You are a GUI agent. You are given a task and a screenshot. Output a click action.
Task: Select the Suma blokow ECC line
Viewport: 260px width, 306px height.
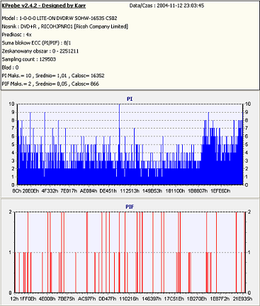pos(36,43)
